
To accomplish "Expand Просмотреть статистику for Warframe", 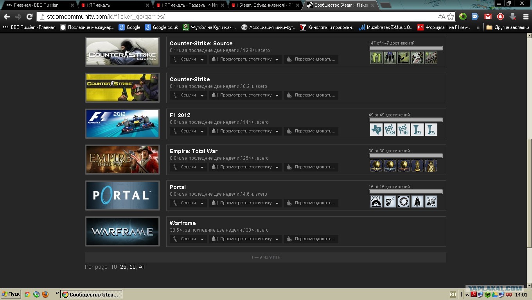I will 245,239.
